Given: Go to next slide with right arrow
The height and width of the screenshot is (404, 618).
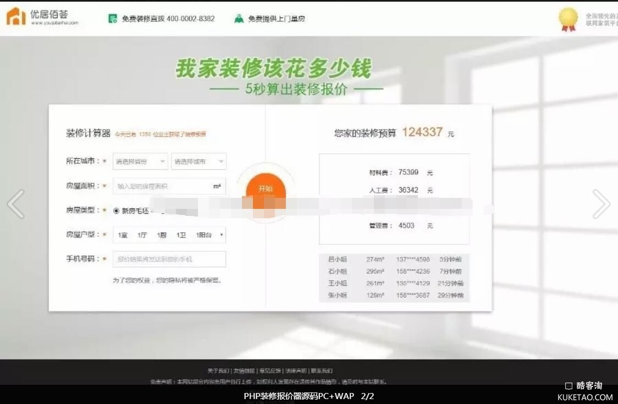Looking at the screenshot, I should [601, 204].
